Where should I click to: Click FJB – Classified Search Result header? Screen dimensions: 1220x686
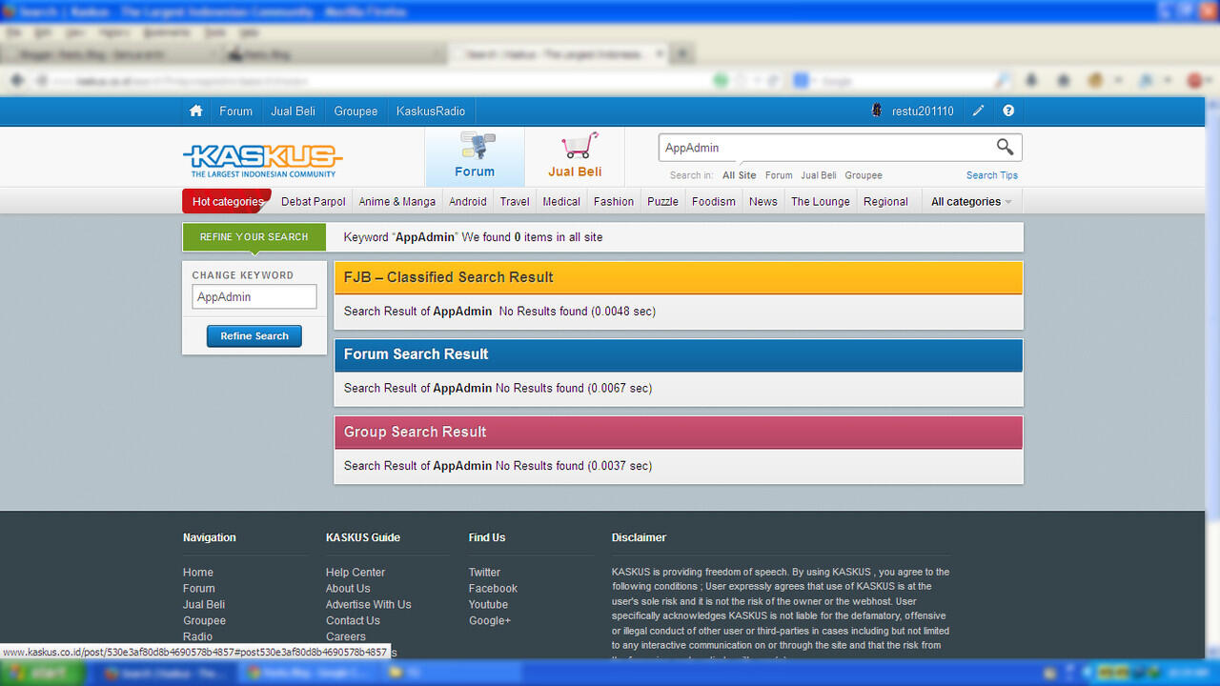(x=679, y=277)
